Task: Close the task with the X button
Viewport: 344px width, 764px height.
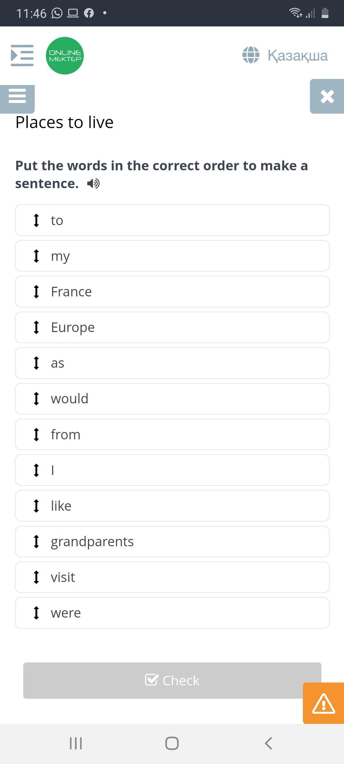Action: tap(327, 96)
